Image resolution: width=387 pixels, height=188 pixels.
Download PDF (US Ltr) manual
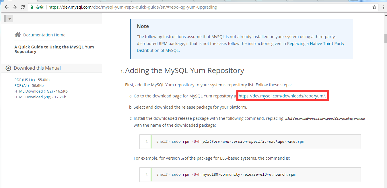coord(24,80)
